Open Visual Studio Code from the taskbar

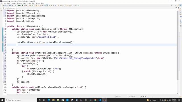point(100,100)
